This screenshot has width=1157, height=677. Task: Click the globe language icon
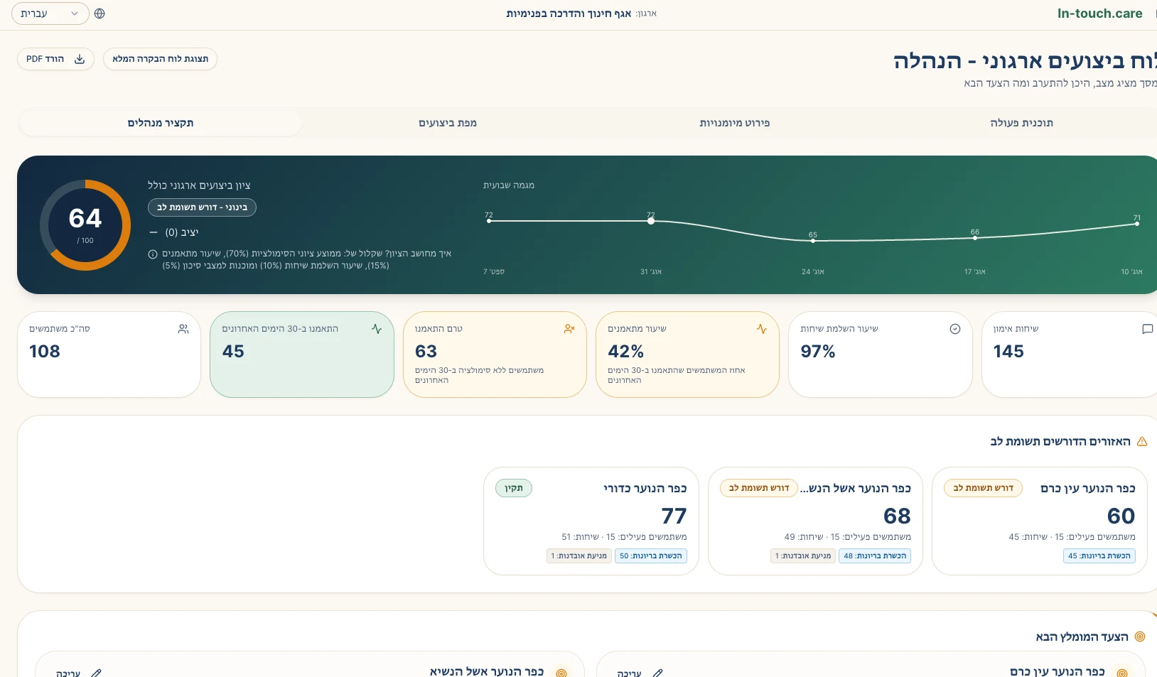click(99, 13)
